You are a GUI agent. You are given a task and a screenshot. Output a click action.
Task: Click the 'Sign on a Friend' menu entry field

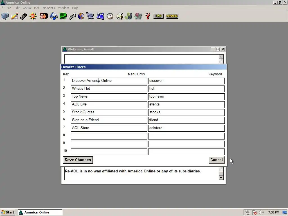pos(109,120)
